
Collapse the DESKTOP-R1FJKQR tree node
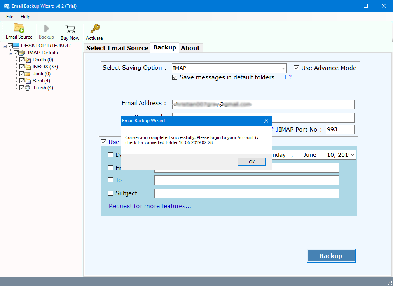coord(5,46)
